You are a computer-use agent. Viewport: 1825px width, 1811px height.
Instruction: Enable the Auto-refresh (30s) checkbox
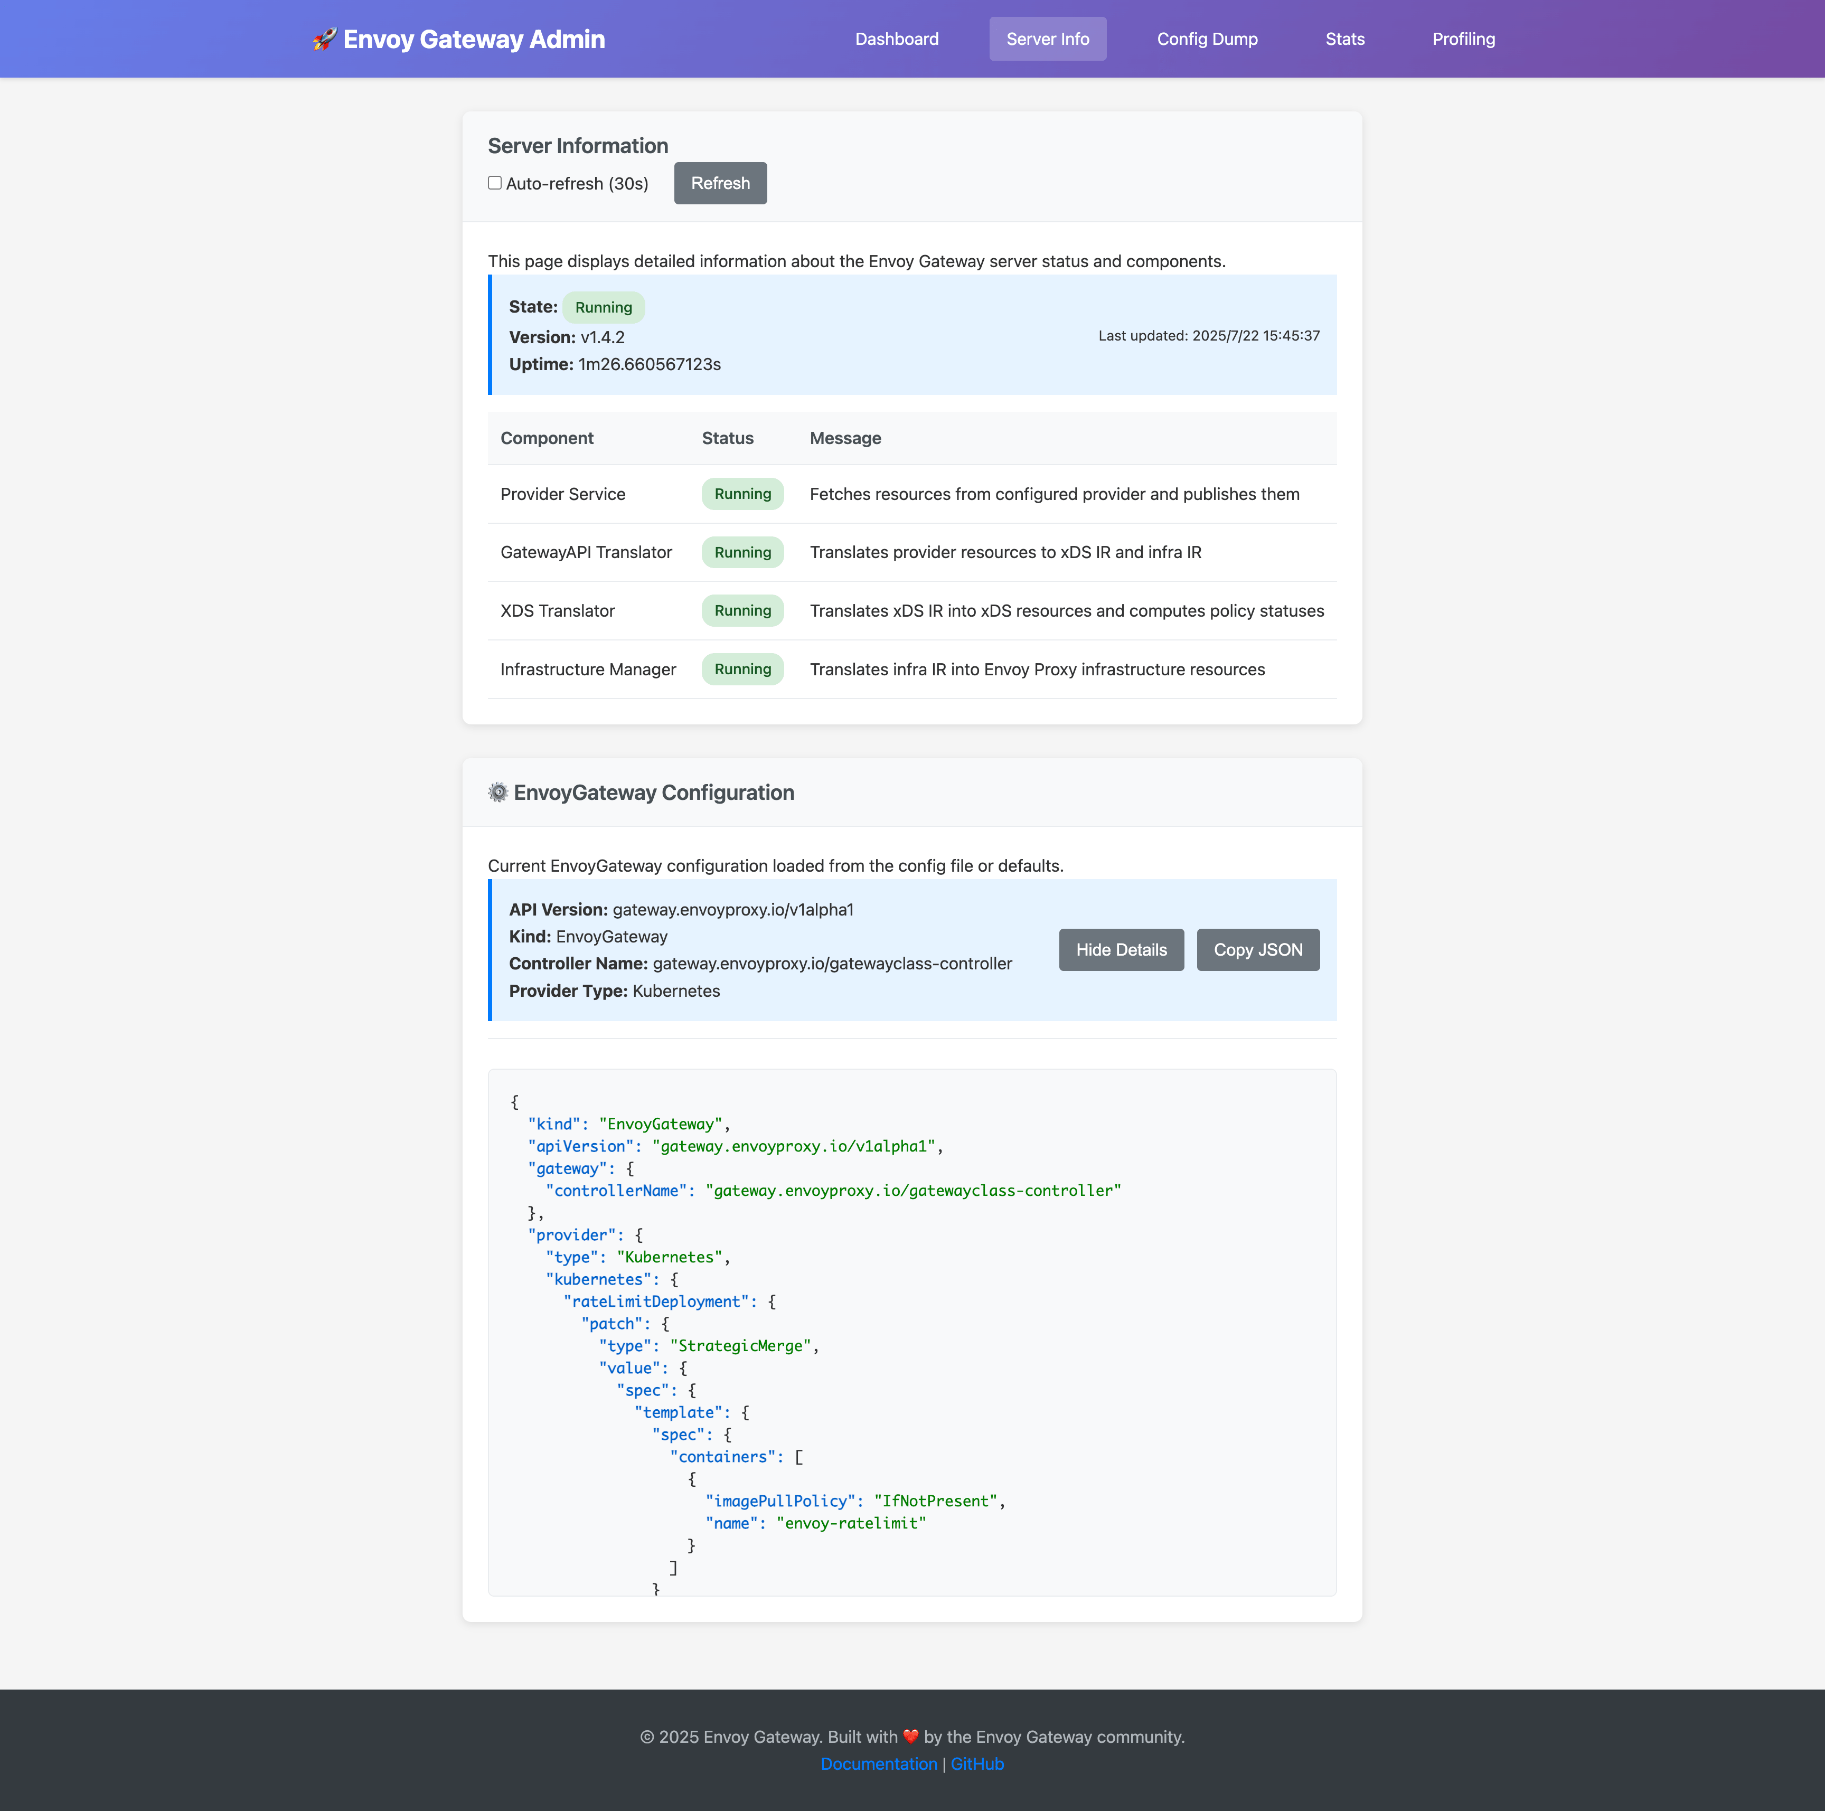[494, 182]
